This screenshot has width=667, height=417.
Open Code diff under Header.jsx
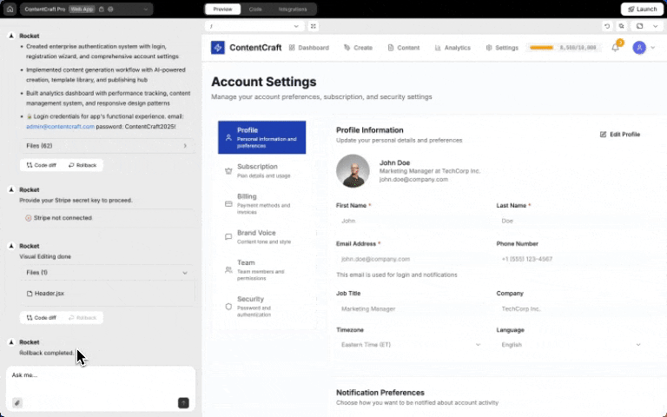[x=42, y=318]
